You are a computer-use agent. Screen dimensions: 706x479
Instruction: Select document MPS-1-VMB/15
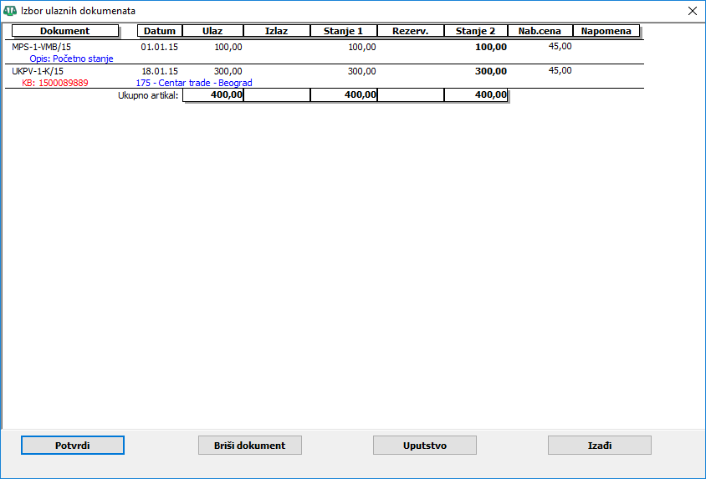(42, 47)
